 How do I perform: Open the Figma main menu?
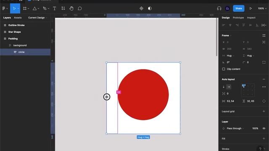[4, 8]
